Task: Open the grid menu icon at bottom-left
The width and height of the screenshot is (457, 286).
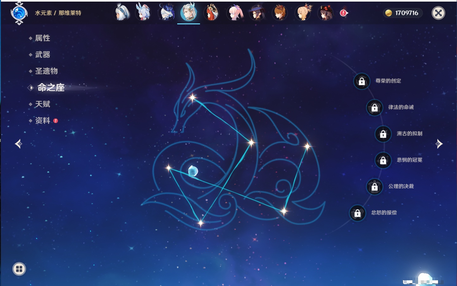Action: point(19,269)
